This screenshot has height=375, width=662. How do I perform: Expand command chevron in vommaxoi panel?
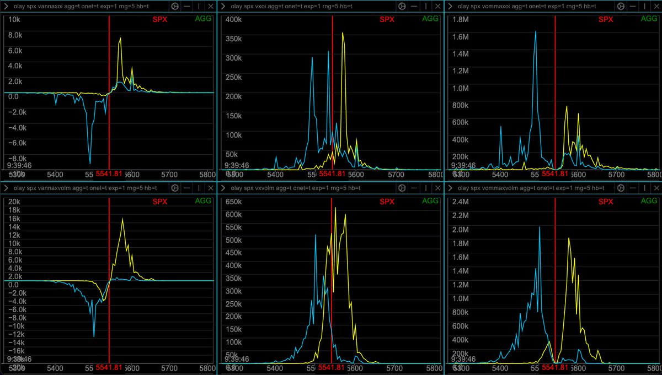pos(451,7)
